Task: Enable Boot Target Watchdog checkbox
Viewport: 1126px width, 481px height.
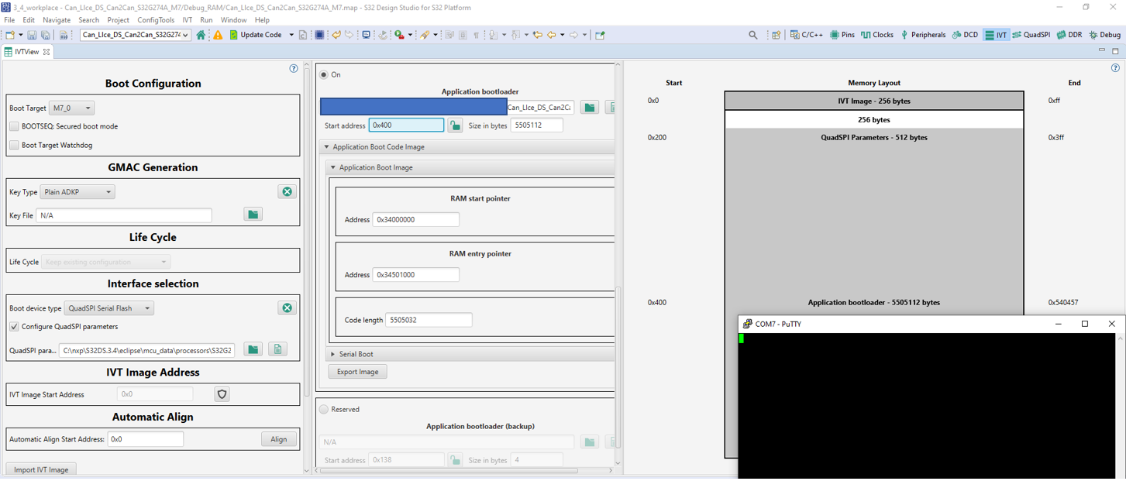Action: tap(14, 145)
